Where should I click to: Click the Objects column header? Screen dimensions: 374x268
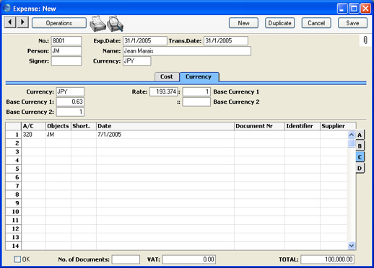58,126
